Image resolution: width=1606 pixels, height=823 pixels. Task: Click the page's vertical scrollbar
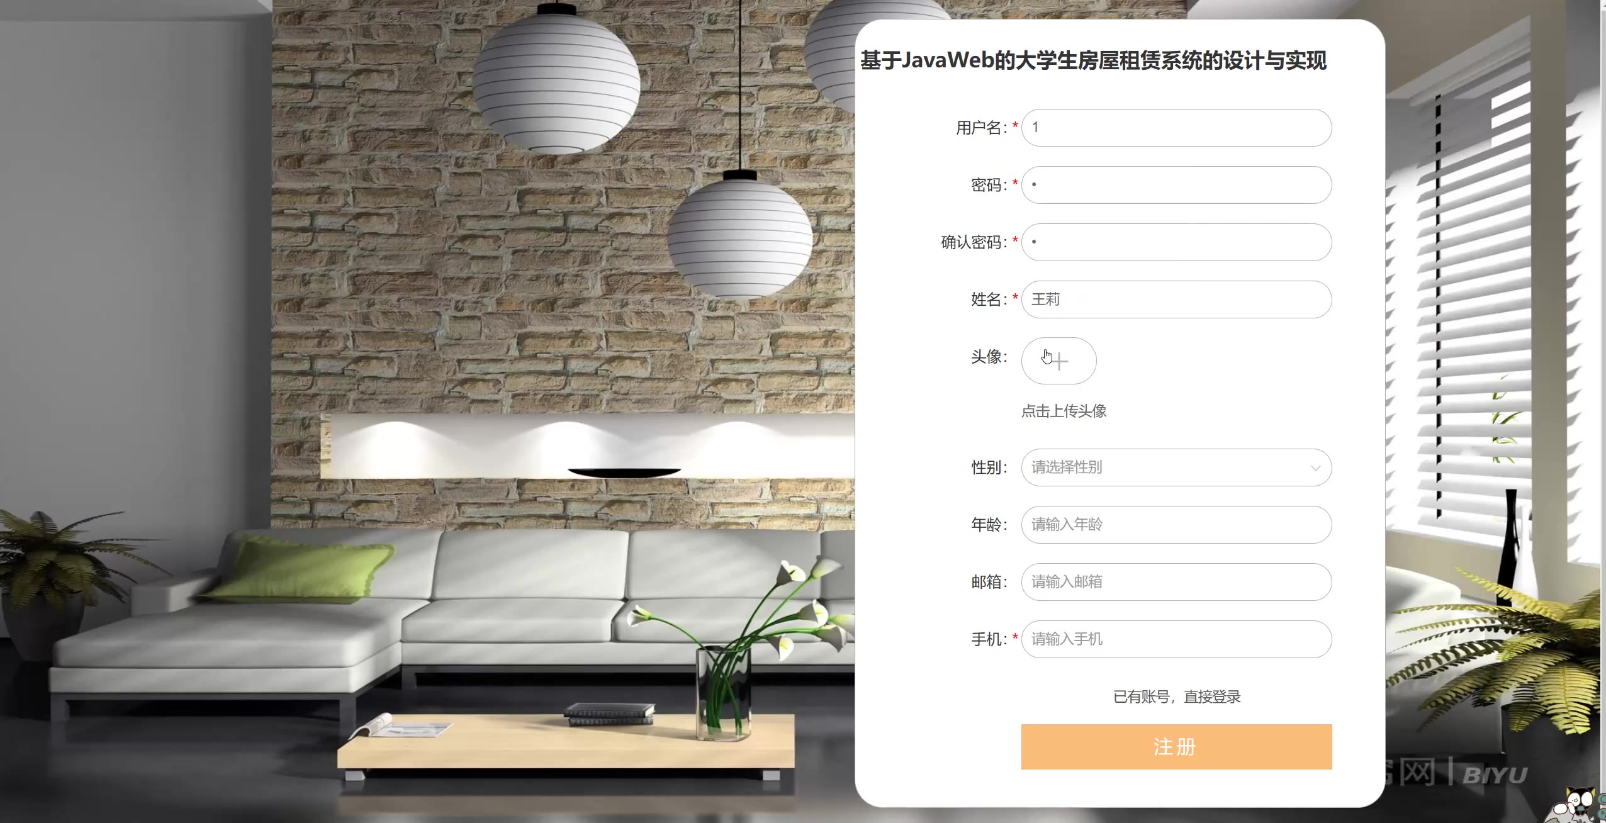coord(1603,411)
